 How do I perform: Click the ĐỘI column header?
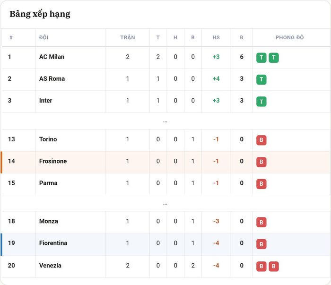(44, 37)
